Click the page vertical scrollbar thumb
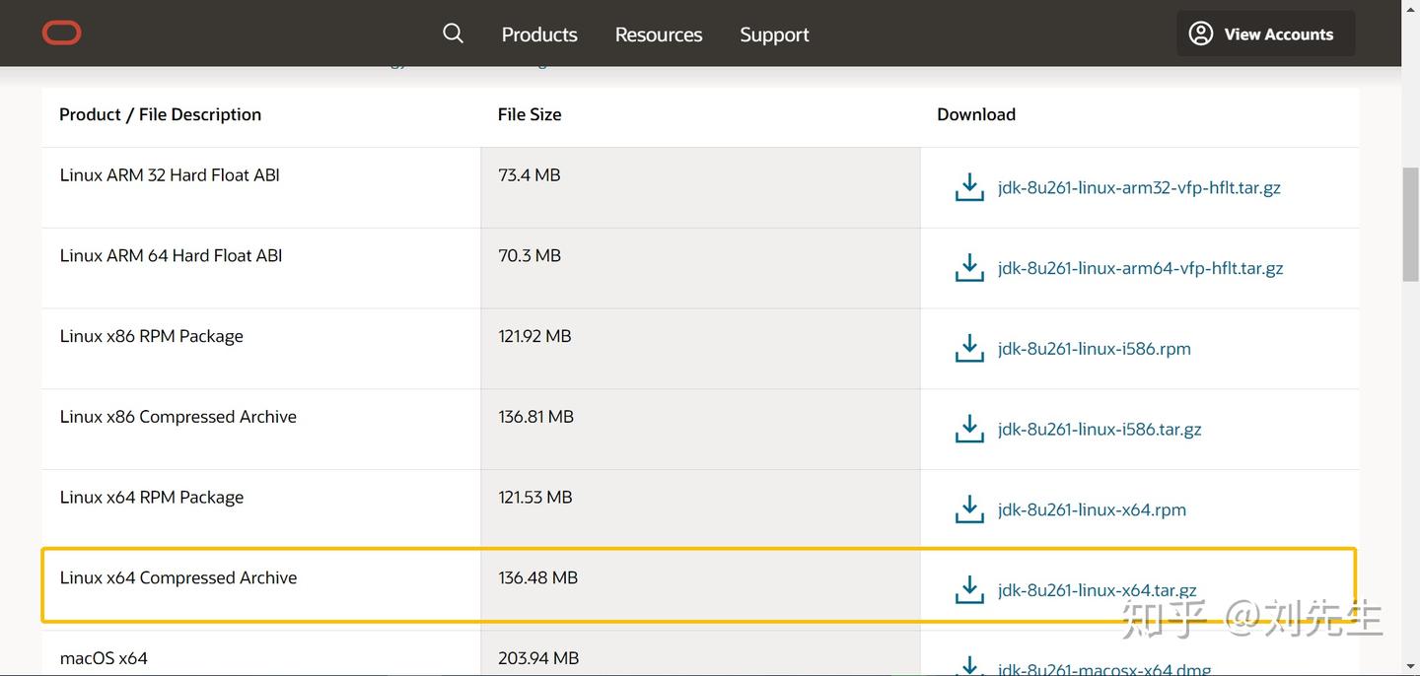This screenshot has width=1420, height=676. coord(1410,225)
